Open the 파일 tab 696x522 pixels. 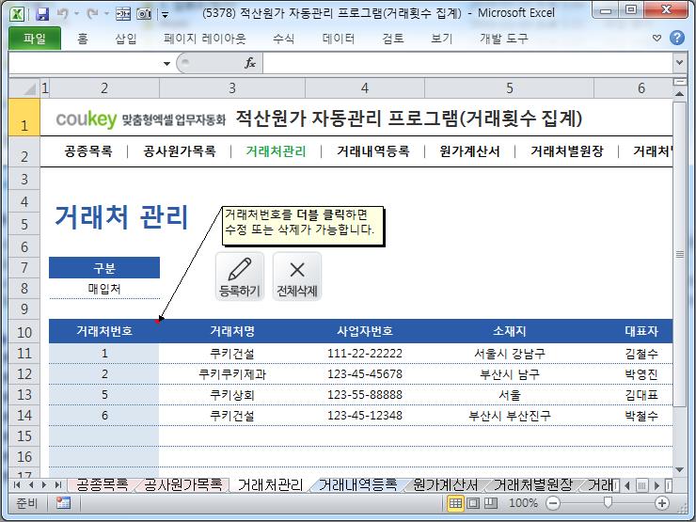(35, 39)
